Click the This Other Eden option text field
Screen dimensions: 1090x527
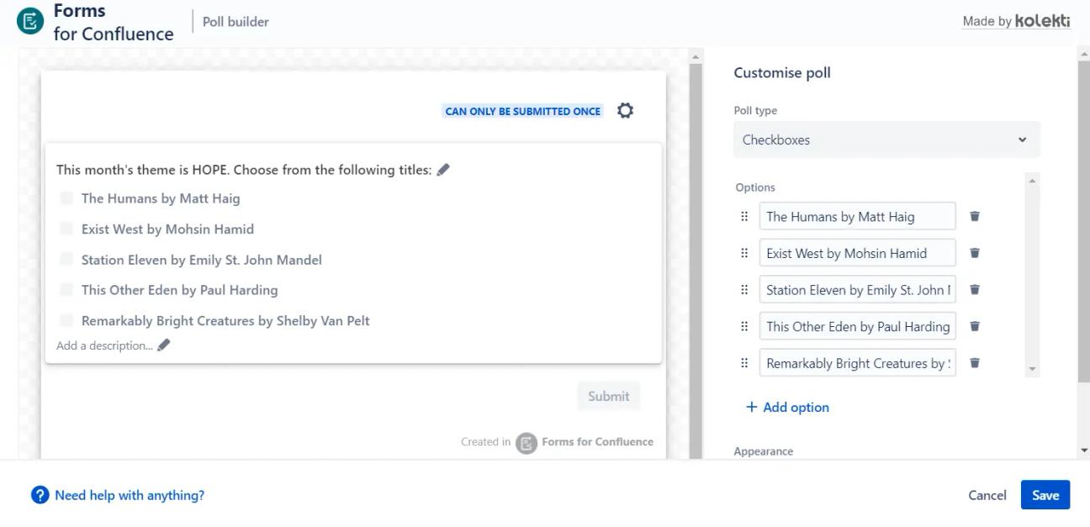click(x=857, y=326)
